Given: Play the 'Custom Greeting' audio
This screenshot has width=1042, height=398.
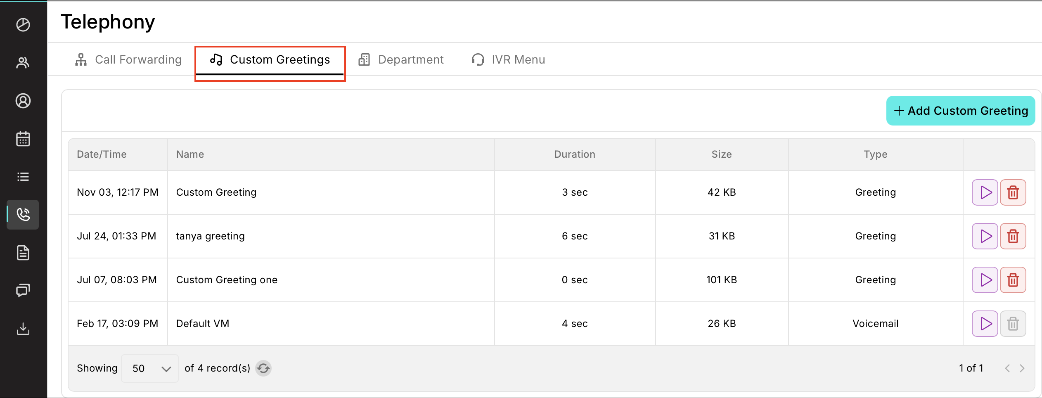Looking at the screenshot, I should click(985, 192).
